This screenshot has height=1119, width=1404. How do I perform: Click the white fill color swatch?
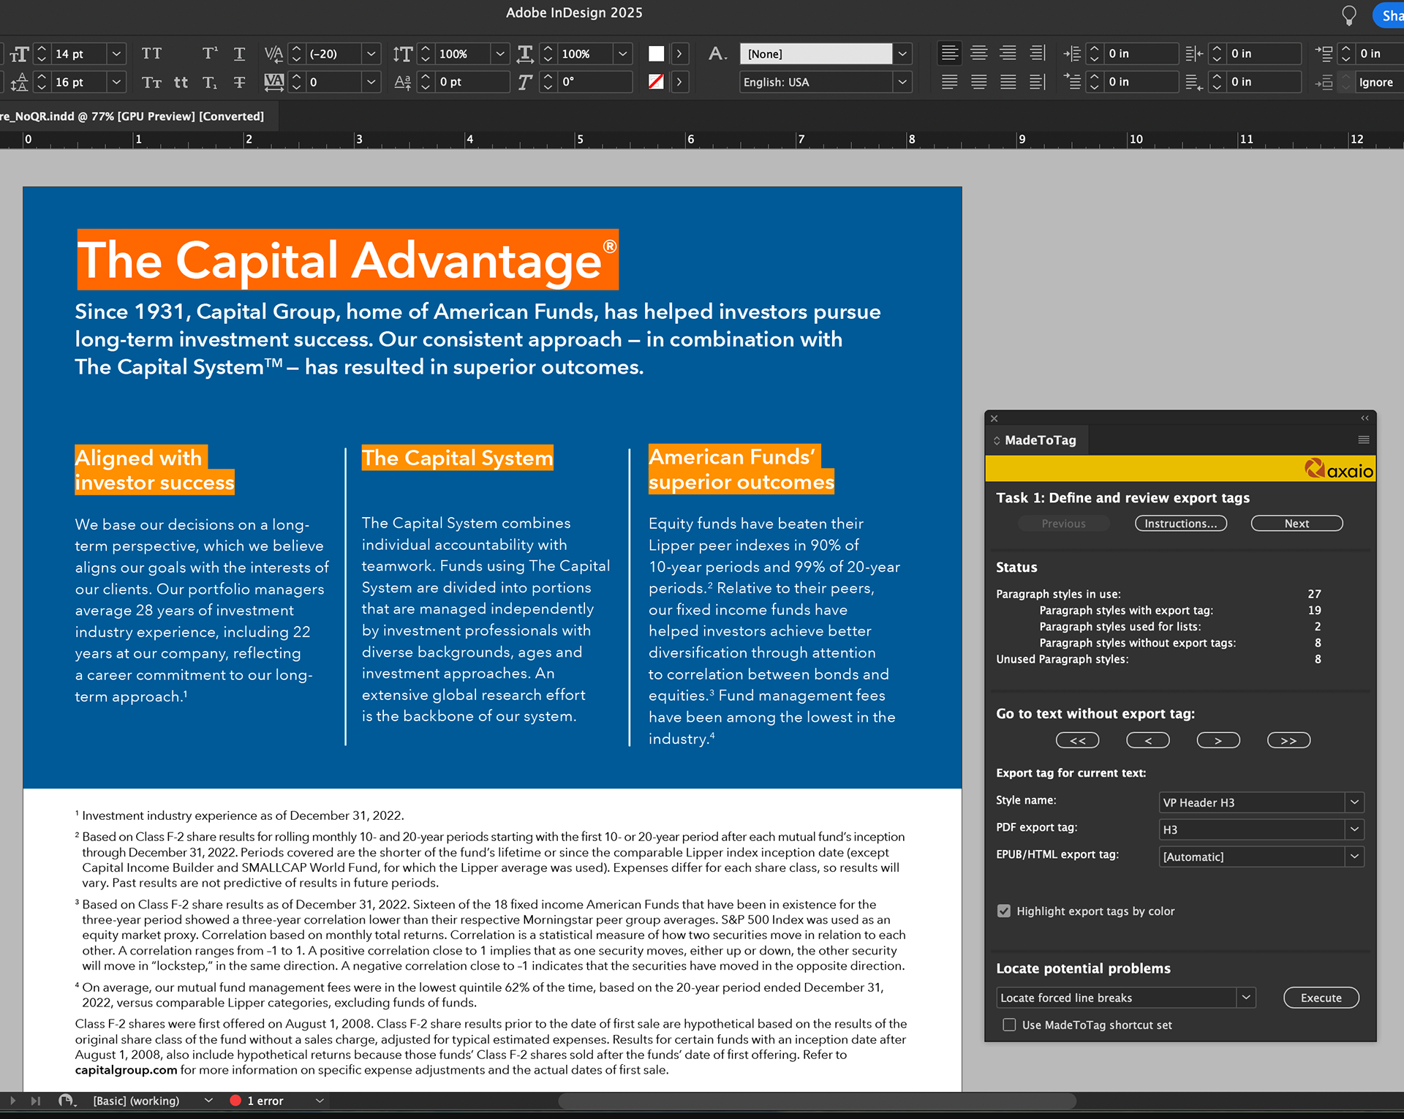[x=656, y=53]
